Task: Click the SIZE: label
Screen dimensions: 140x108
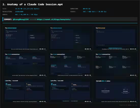Action: pyautogui.click(x=5, y=9)
